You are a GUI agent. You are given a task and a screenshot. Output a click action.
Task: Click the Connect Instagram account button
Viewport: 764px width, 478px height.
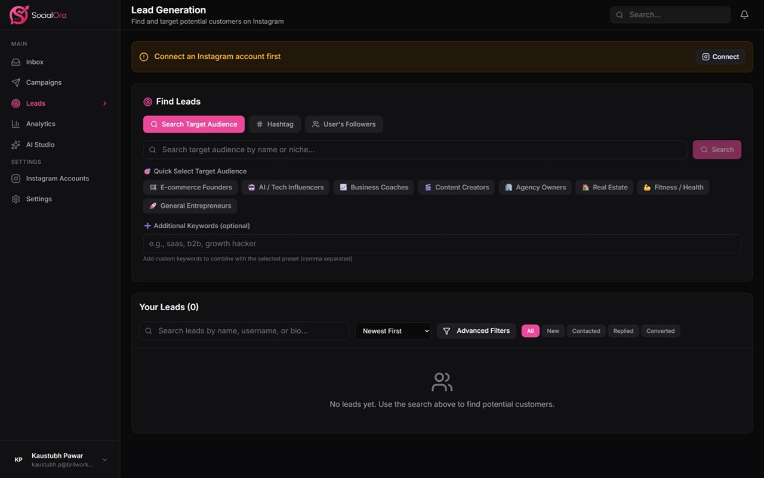point(720,57)
